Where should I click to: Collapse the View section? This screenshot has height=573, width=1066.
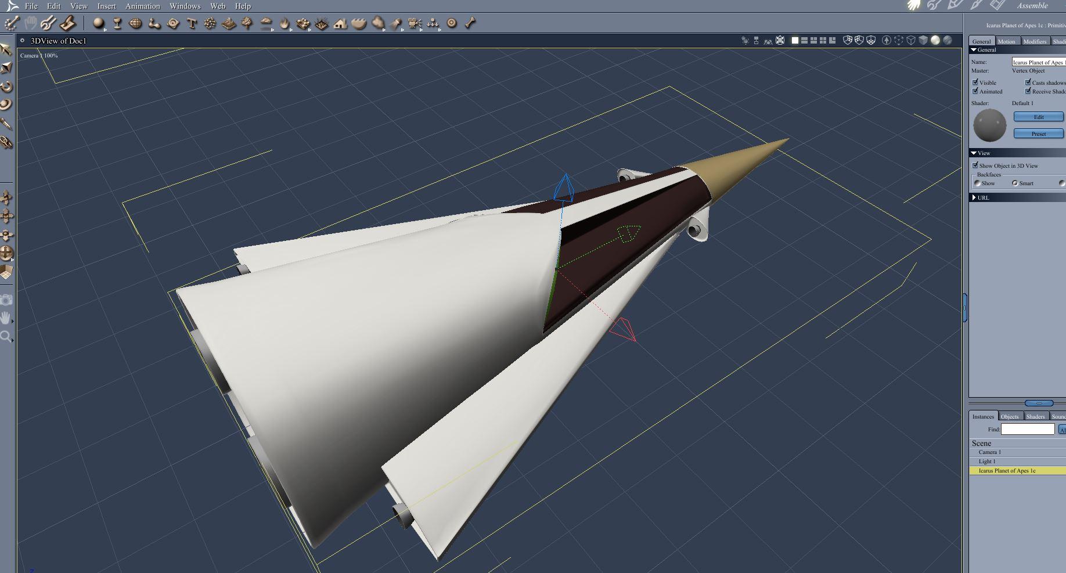tap(974, 153)
